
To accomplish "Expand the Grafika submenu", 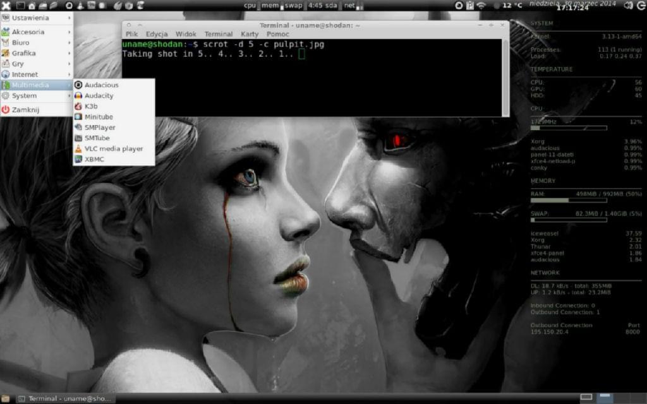I will click(x=36, y=53).
